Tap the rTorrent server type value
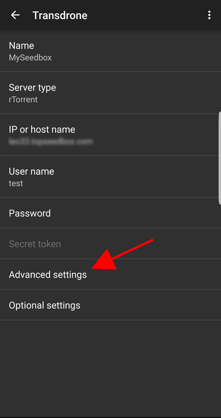 click(23, 100)
